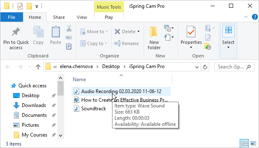259x148 pixels.
Task: Open Downloads in the navigation pane
Action: [30, 105]
